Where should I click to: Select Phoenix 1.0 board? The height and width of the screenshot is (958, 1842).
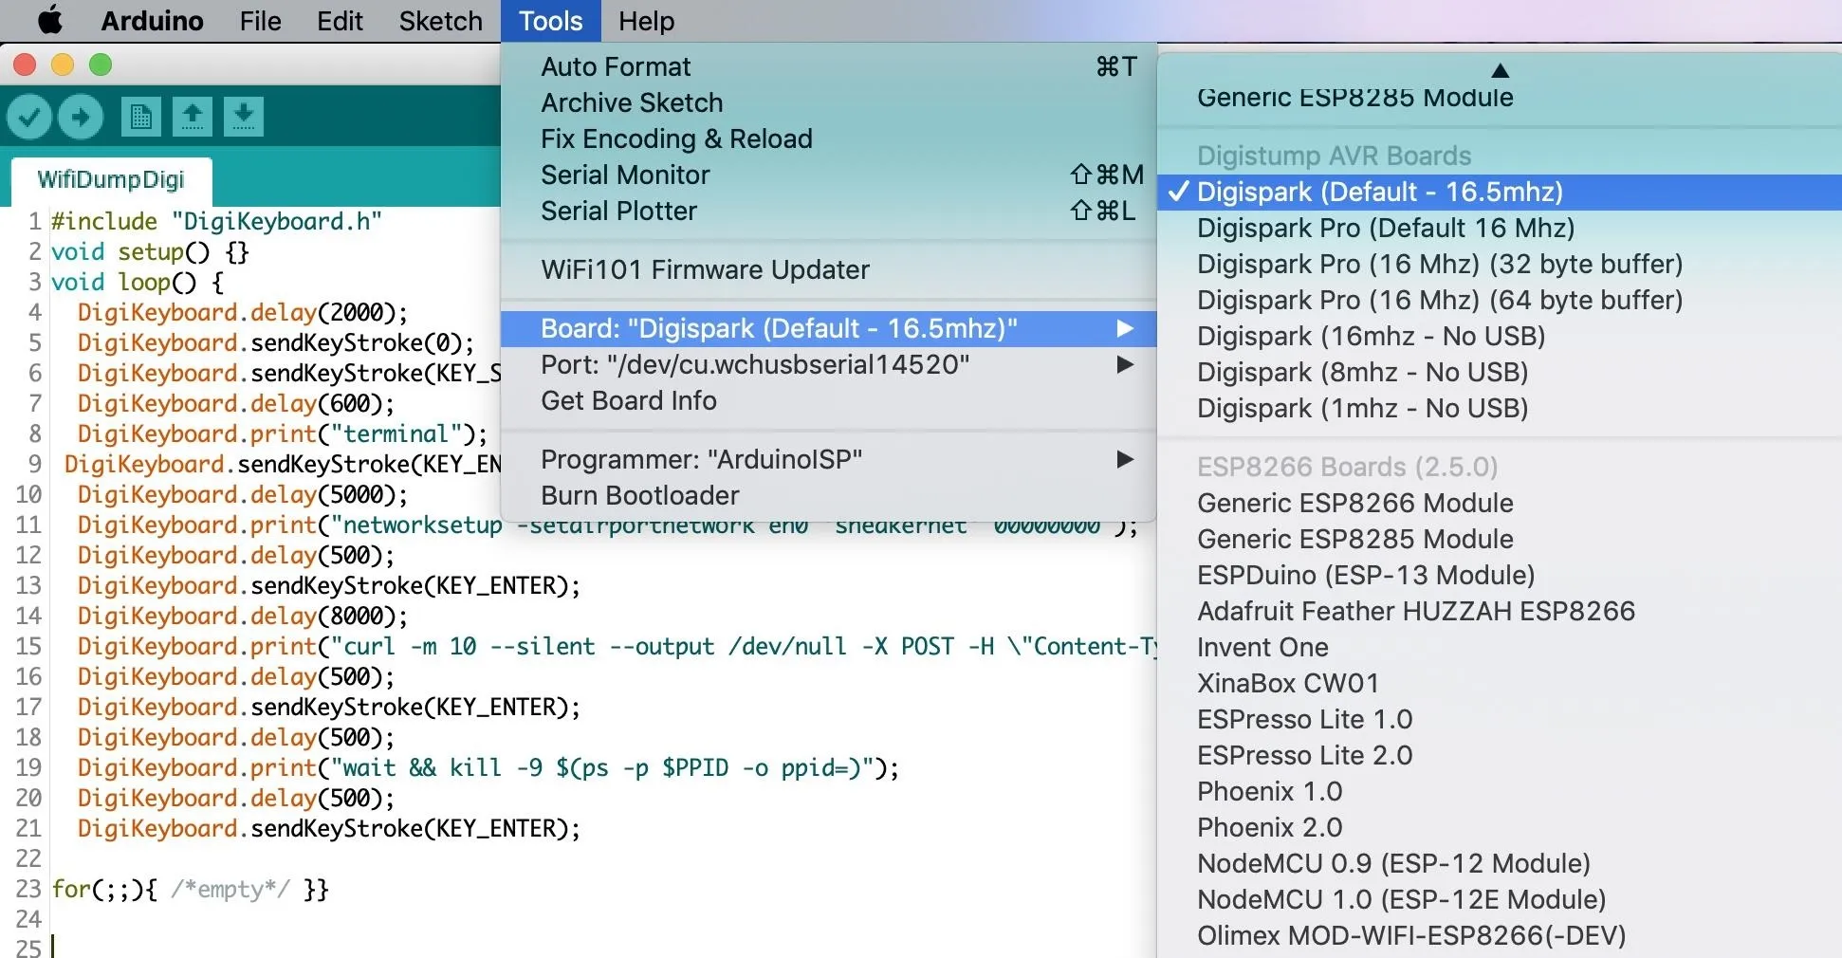point(1500,791)
